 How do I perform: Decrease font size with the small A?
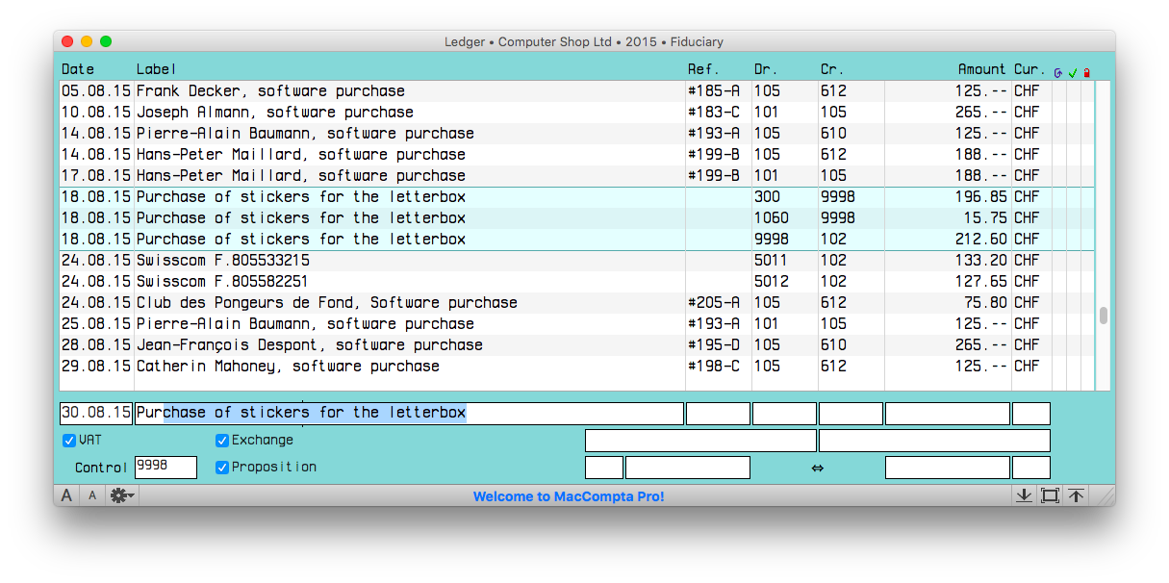pos(92,495)
